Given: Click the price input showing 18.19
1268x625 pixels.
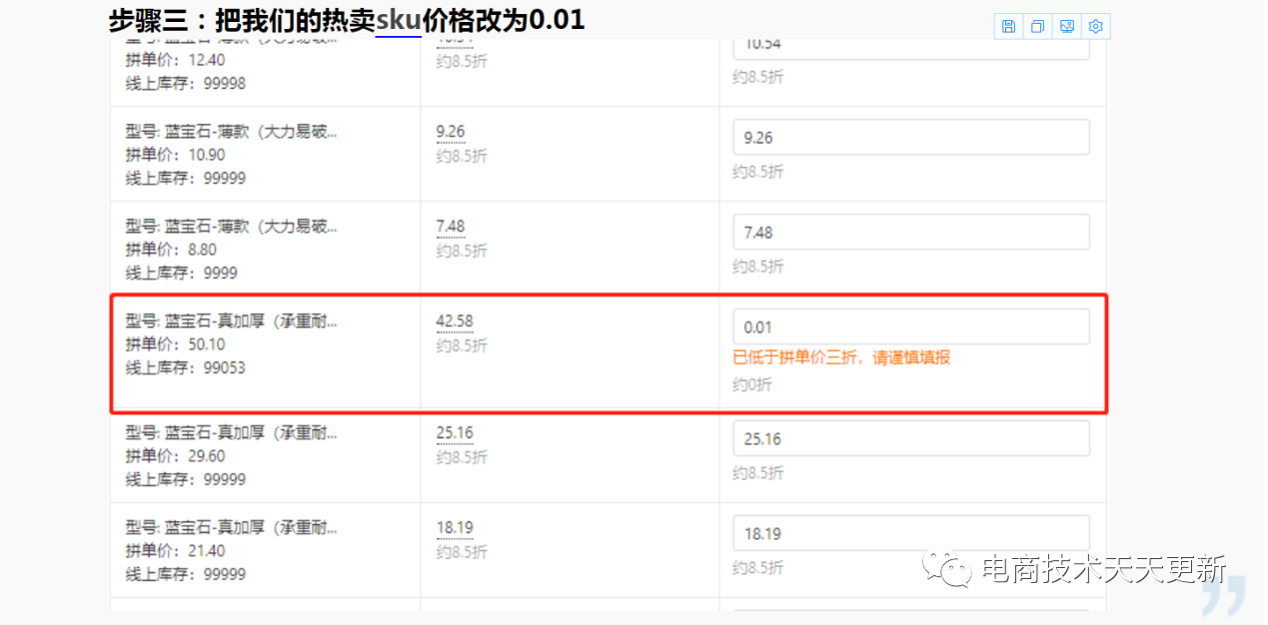Looking at the screenshot, I should [x=911, y=533].
